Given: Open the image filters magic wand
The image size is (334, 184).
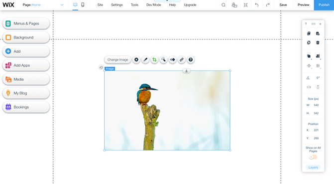Looking at the screenshot, I should pyautogui.click(x=163, y=60).
